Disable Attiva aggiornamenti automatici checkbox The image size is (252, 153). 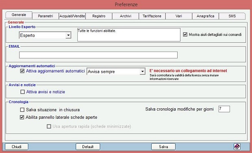(22, 71)
